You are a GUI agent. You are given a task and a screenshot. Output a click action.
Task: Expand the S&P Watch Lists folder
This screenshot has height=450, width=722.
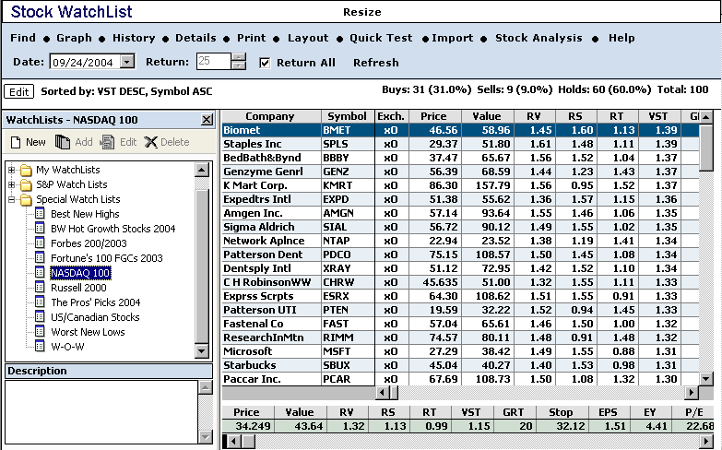click(x=11, y=184)
